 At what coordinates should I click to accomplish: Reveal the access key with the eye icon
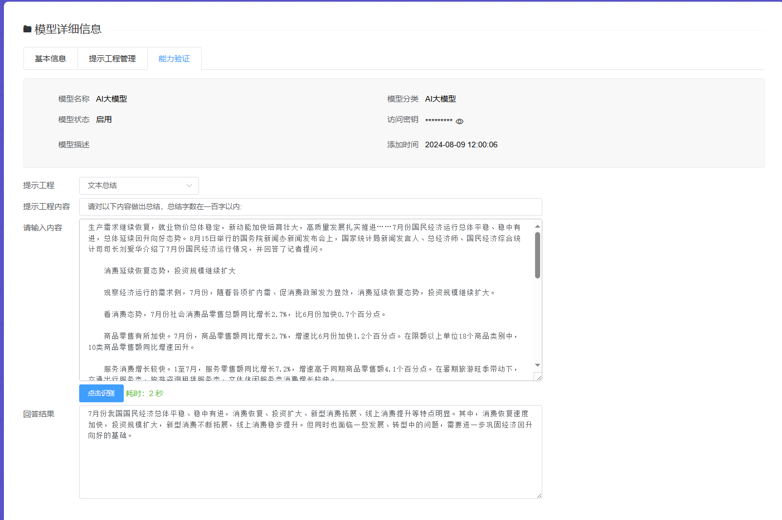tap(459, 121)
